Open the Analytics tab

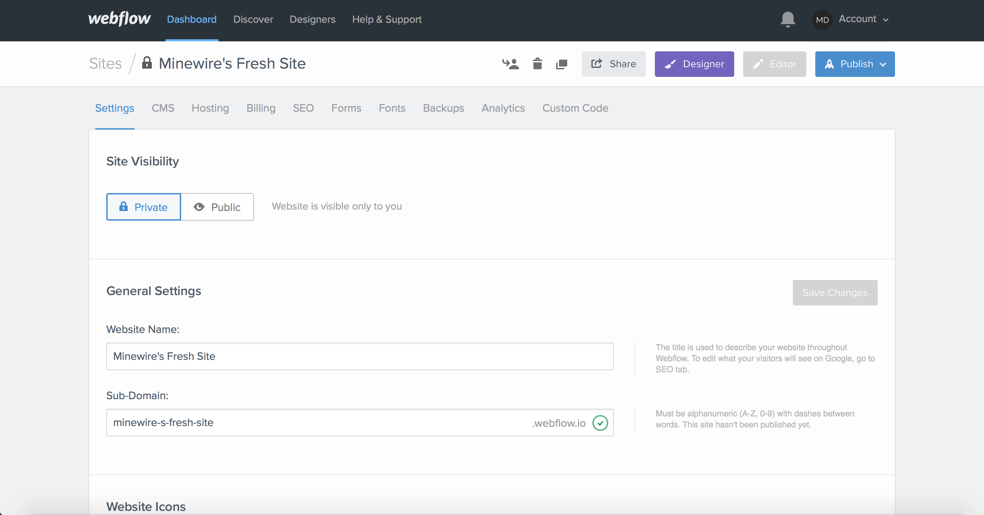[x=503, y=108]
